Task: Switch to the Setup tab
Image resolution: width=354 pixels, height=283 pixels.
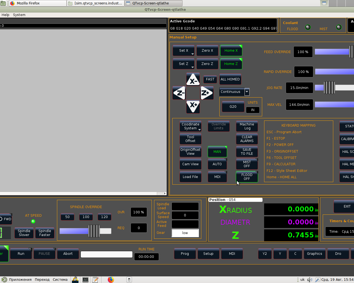Action: click(209, 254)
